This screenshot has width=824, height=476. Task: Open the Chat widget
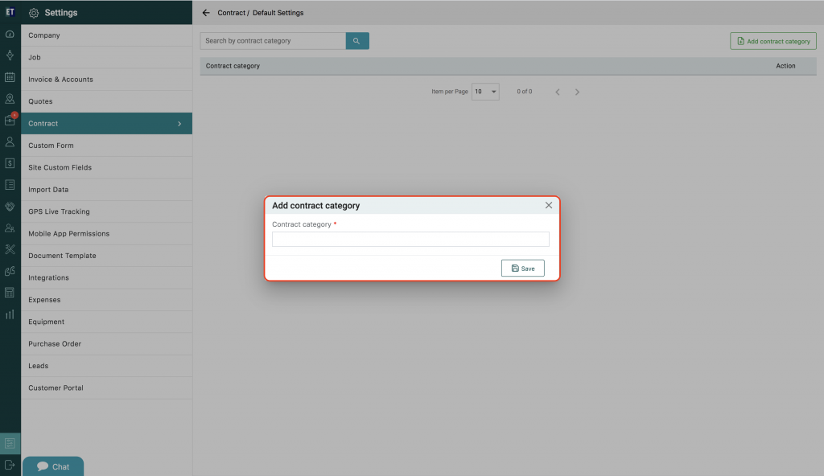click(53, 466)
